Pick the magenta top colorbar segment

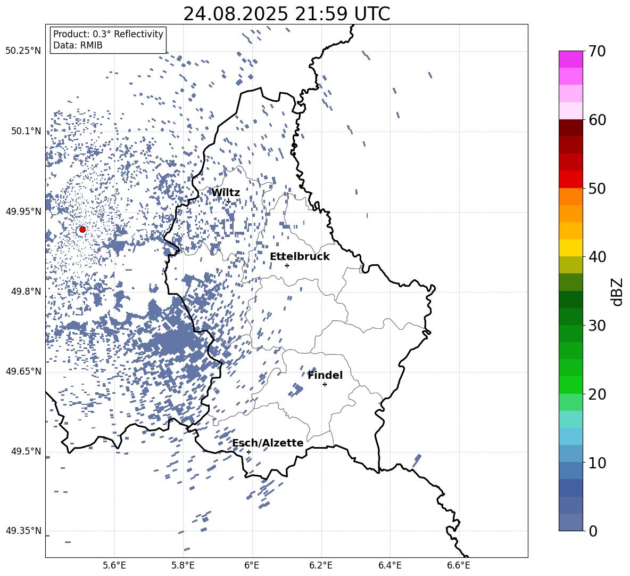[571, 59]
